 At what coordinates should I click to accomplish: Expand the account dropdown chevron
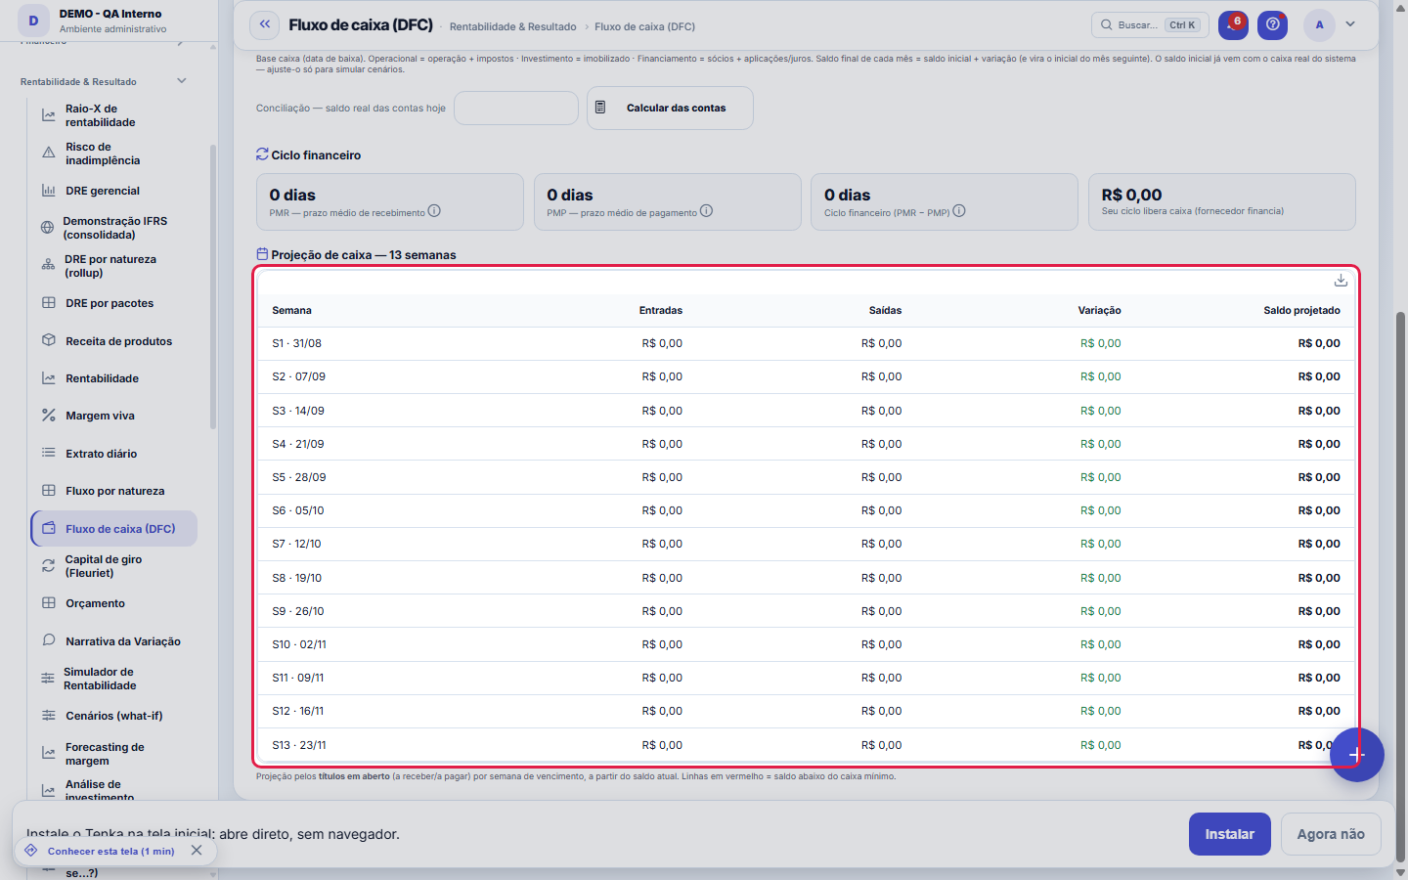pos(1350,24)
